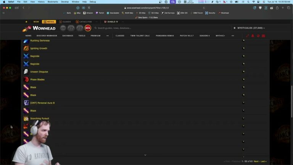Click the page vertical scrollbar
This screenshot has height=165, width=293.
tap(292, 102)
